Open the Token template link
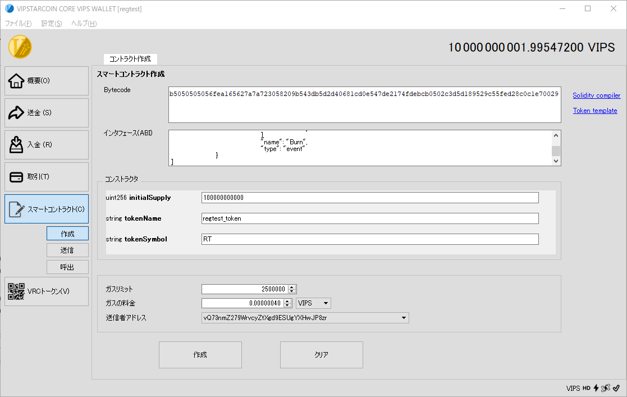 click(595, 111)
